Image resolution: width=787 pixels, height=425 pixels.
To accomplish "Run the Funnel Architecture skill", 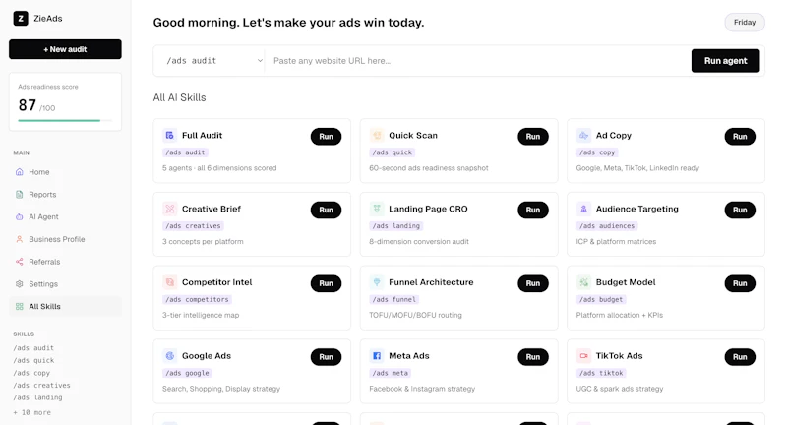I will coord(532,283).
